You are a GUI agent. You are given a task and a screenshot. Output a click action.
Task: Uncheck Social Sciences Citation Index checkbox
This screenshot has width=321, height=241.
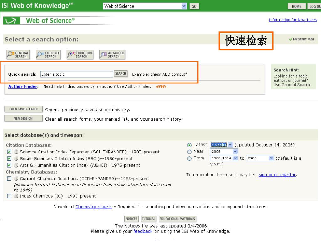(9, 158)
